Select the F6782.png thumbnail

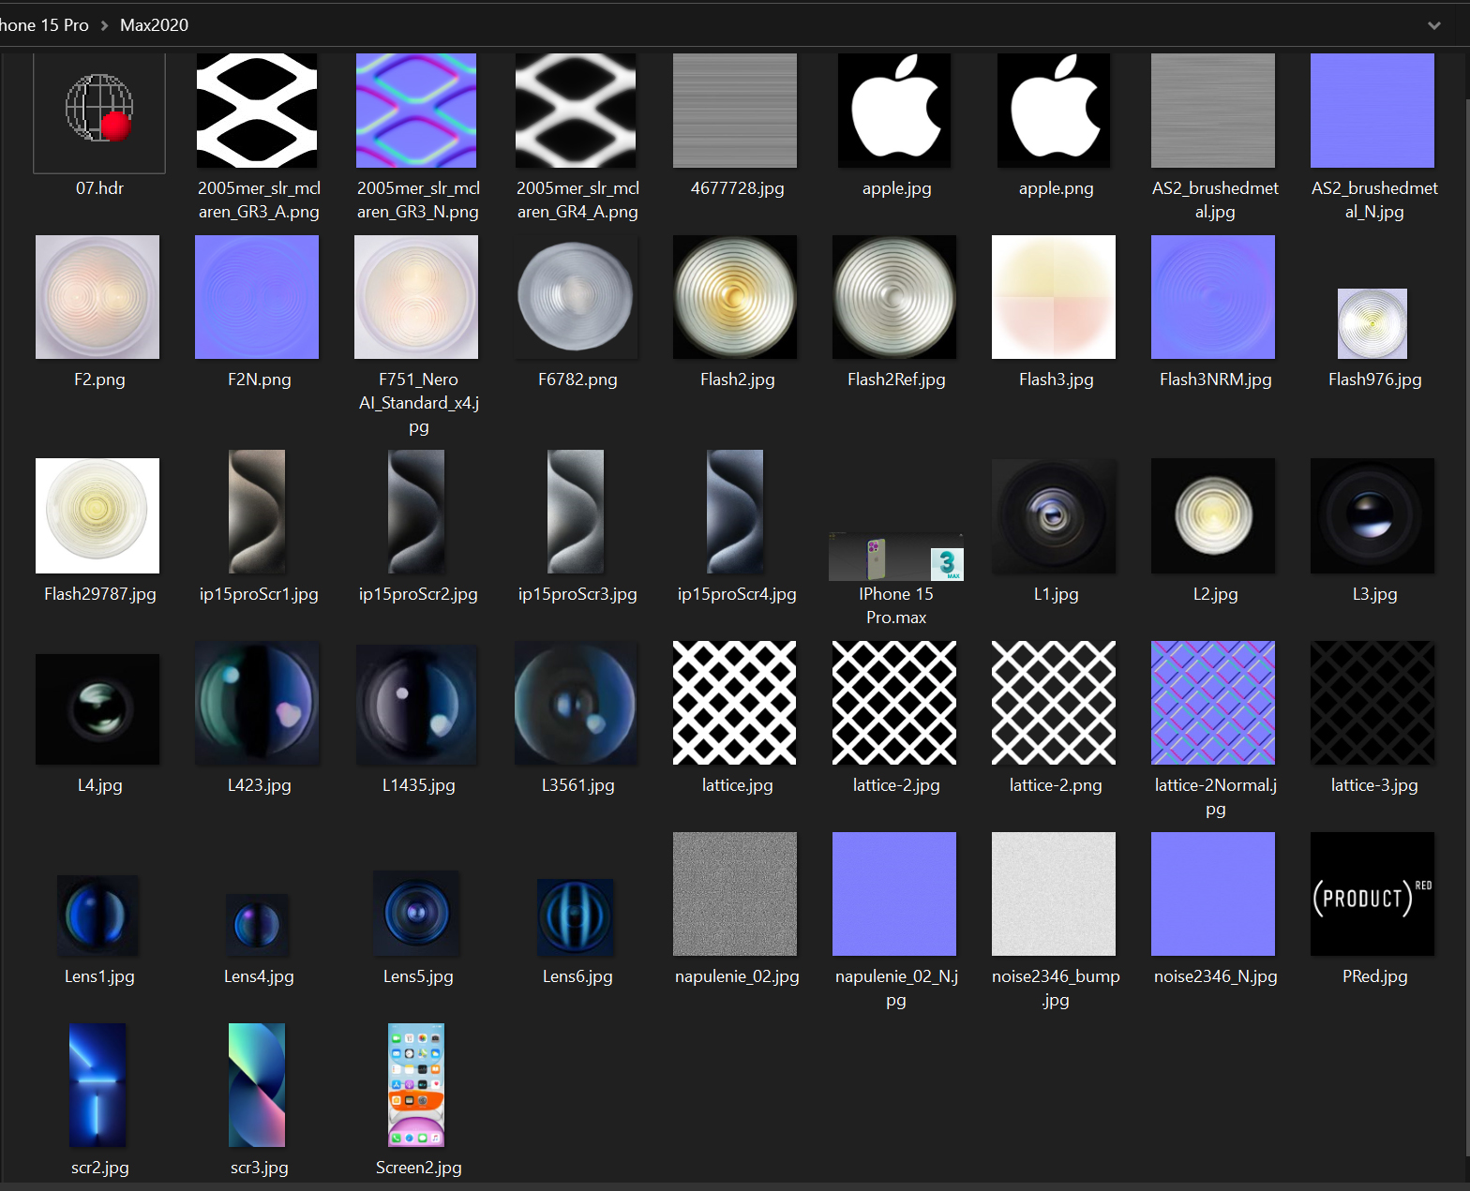[x=576, y=297]
